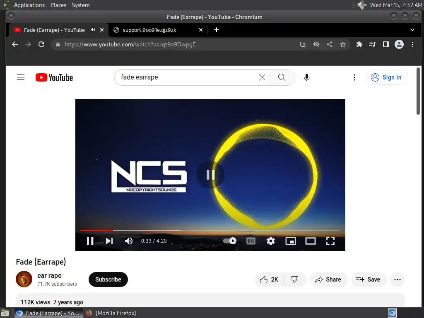Toggle closed captions CC button

(251, 241)
